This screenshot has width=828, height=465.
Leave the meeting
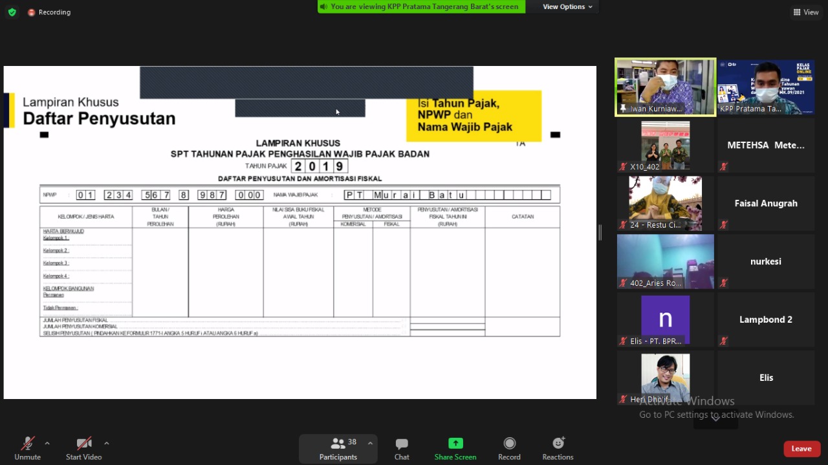click(801, 449)
